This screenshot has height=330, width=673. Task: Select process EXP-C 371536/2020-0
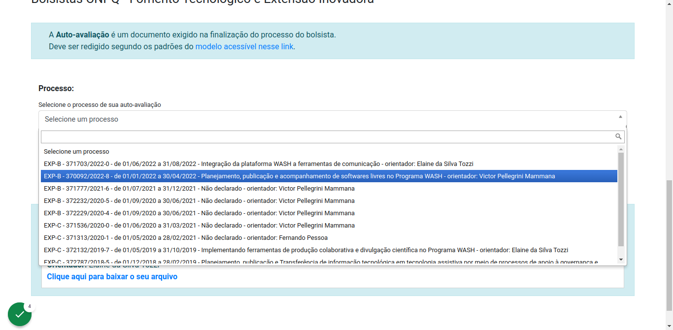[329, 225]
